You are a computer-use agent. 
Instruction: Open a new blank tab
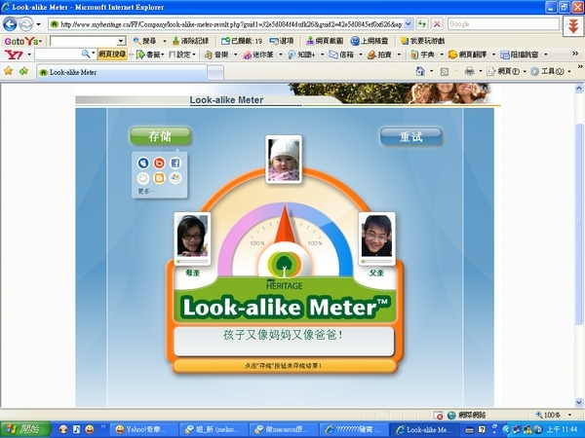[215, 72]
